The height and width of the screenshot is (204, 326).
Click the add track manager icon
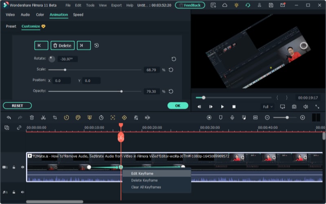pos(7,128)
